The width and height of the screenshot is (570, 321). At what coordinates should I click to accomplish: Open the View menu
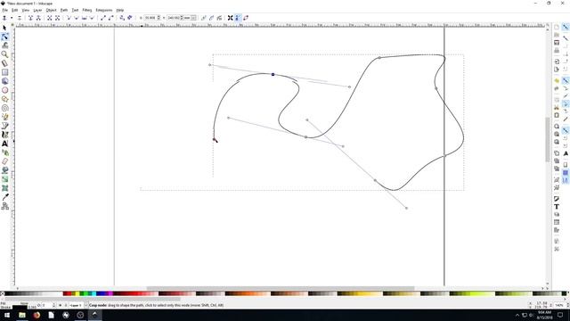(26, 10)
